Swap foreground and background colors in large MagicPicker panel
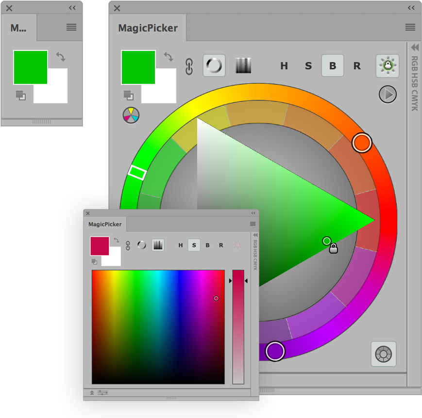This screenshot has height=418, width=422. point(169,57)
